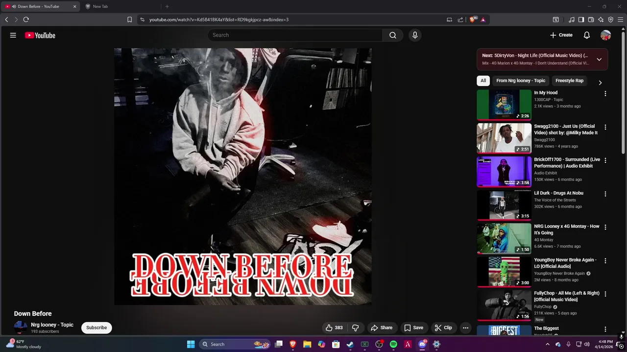627x352 pixels.
Task: Open File Explorer from the taskbar
Action: [307, 344]
